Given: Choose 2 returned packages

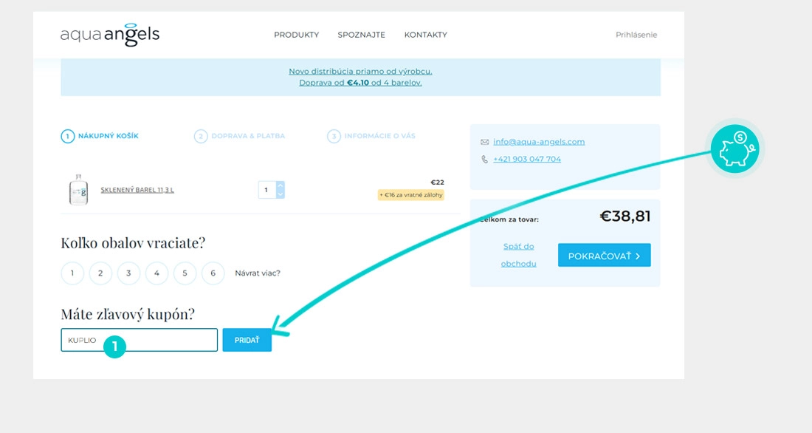Looking at the screenshot, I should click(x=100, y=273).
